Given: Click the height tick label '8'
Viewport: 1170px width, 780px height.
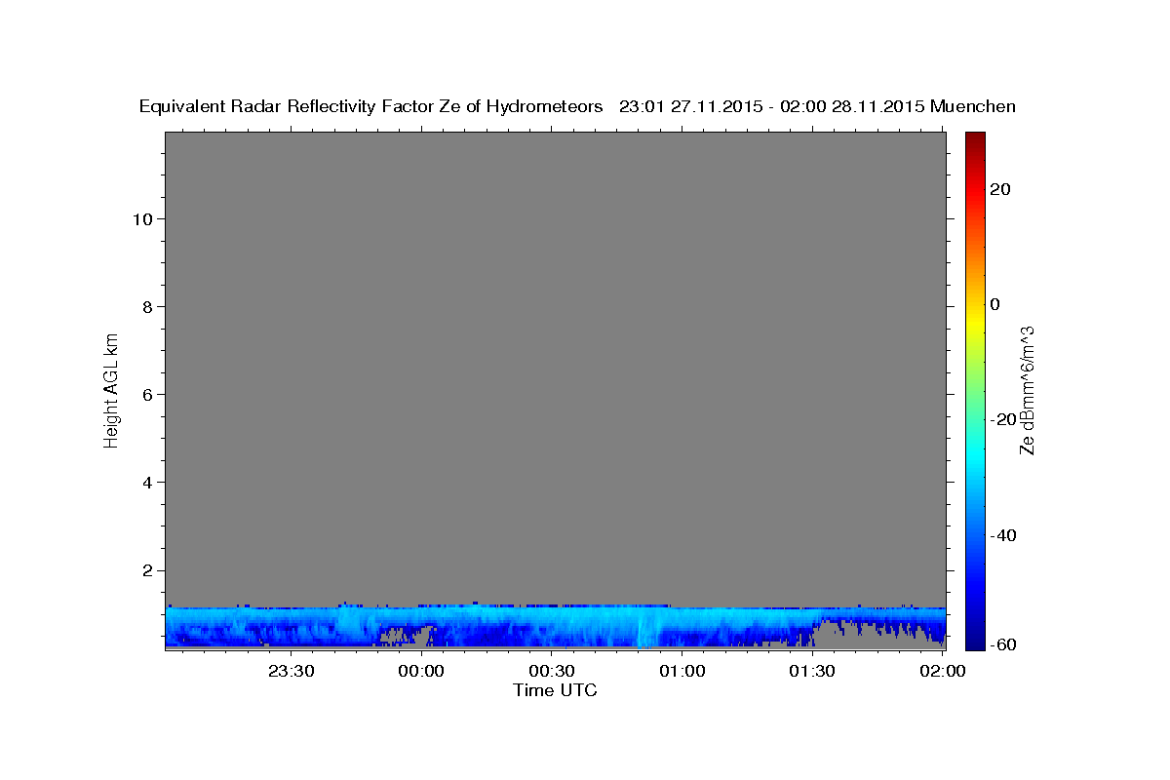Looking at the screenshot, I should [x=145, y=306].
